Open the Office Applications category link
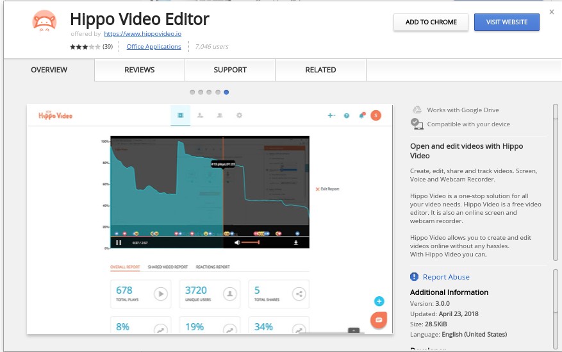Viewport: 562px width, 352px height. click(154, 47)
